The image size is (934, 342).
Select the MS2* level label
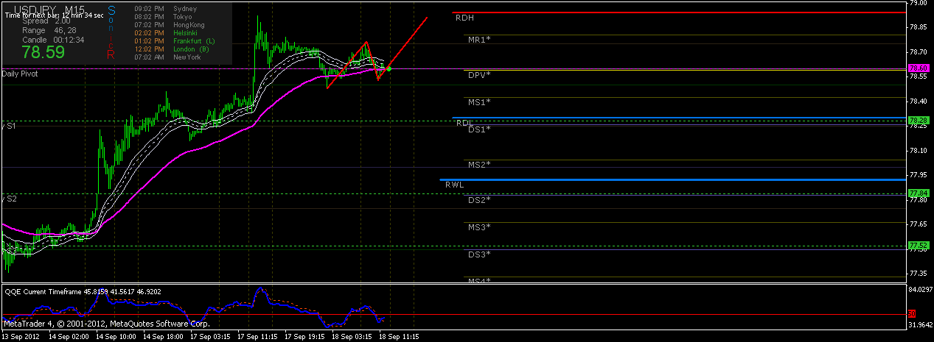tap(479, 164)
